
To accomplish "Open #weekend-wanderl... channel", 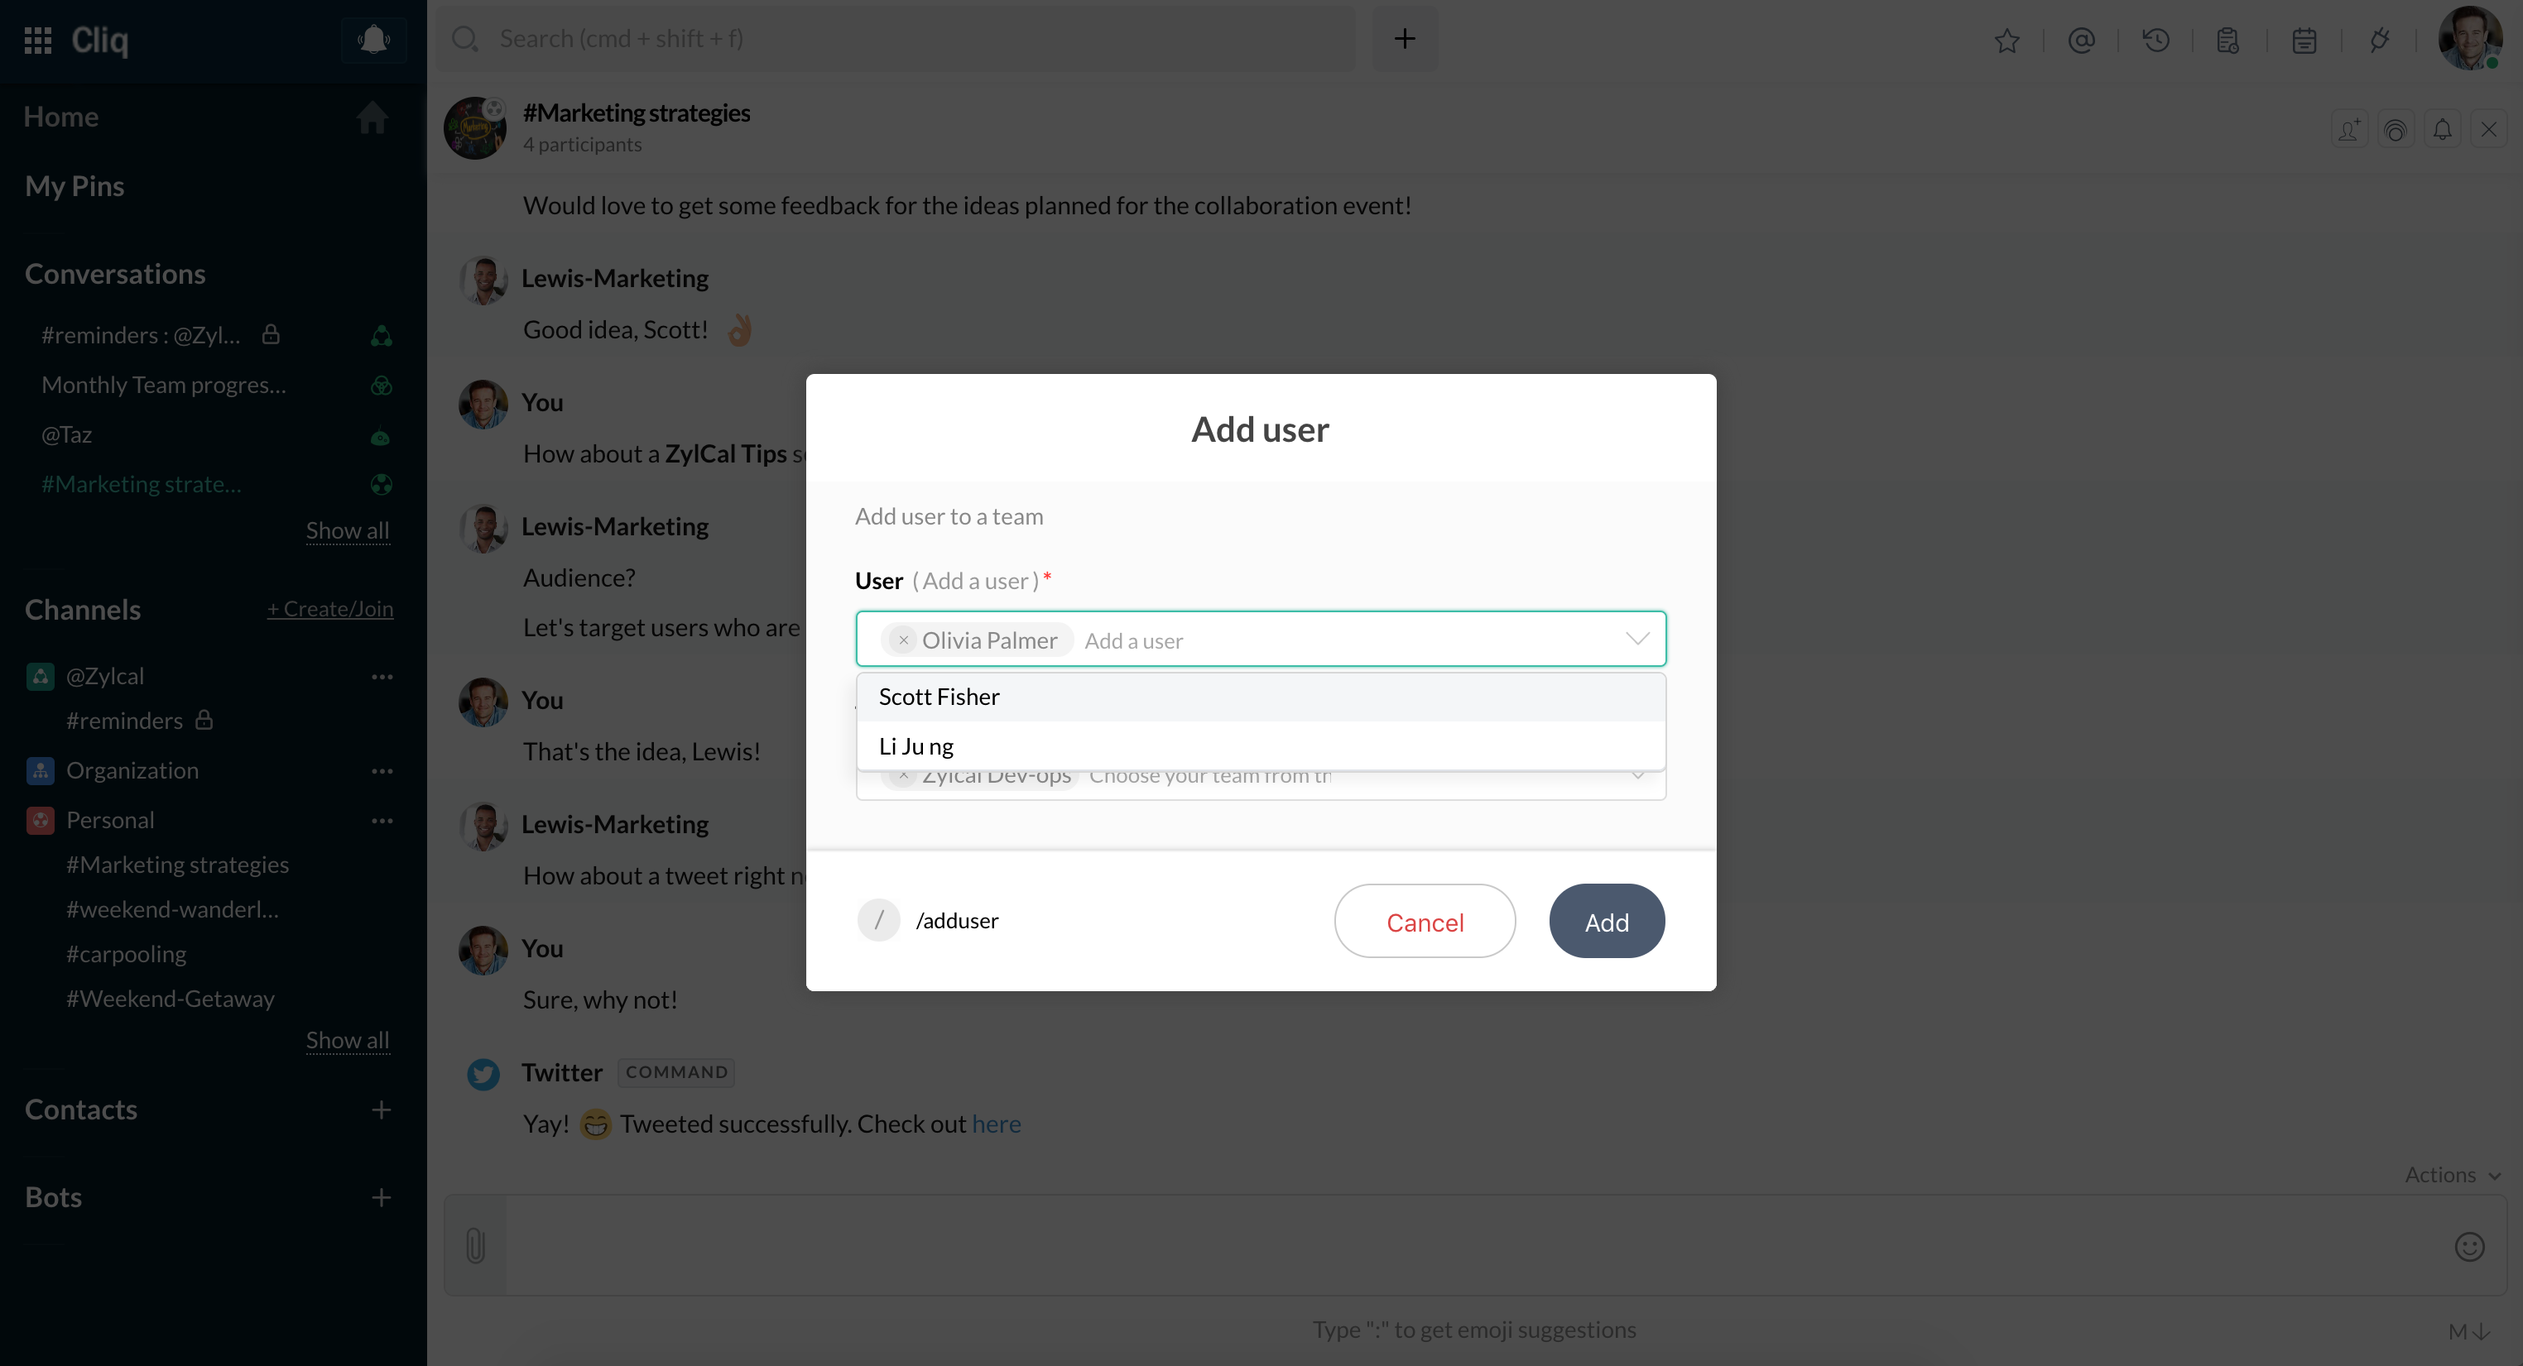I will pyautogui.click(x=172, y=909).
